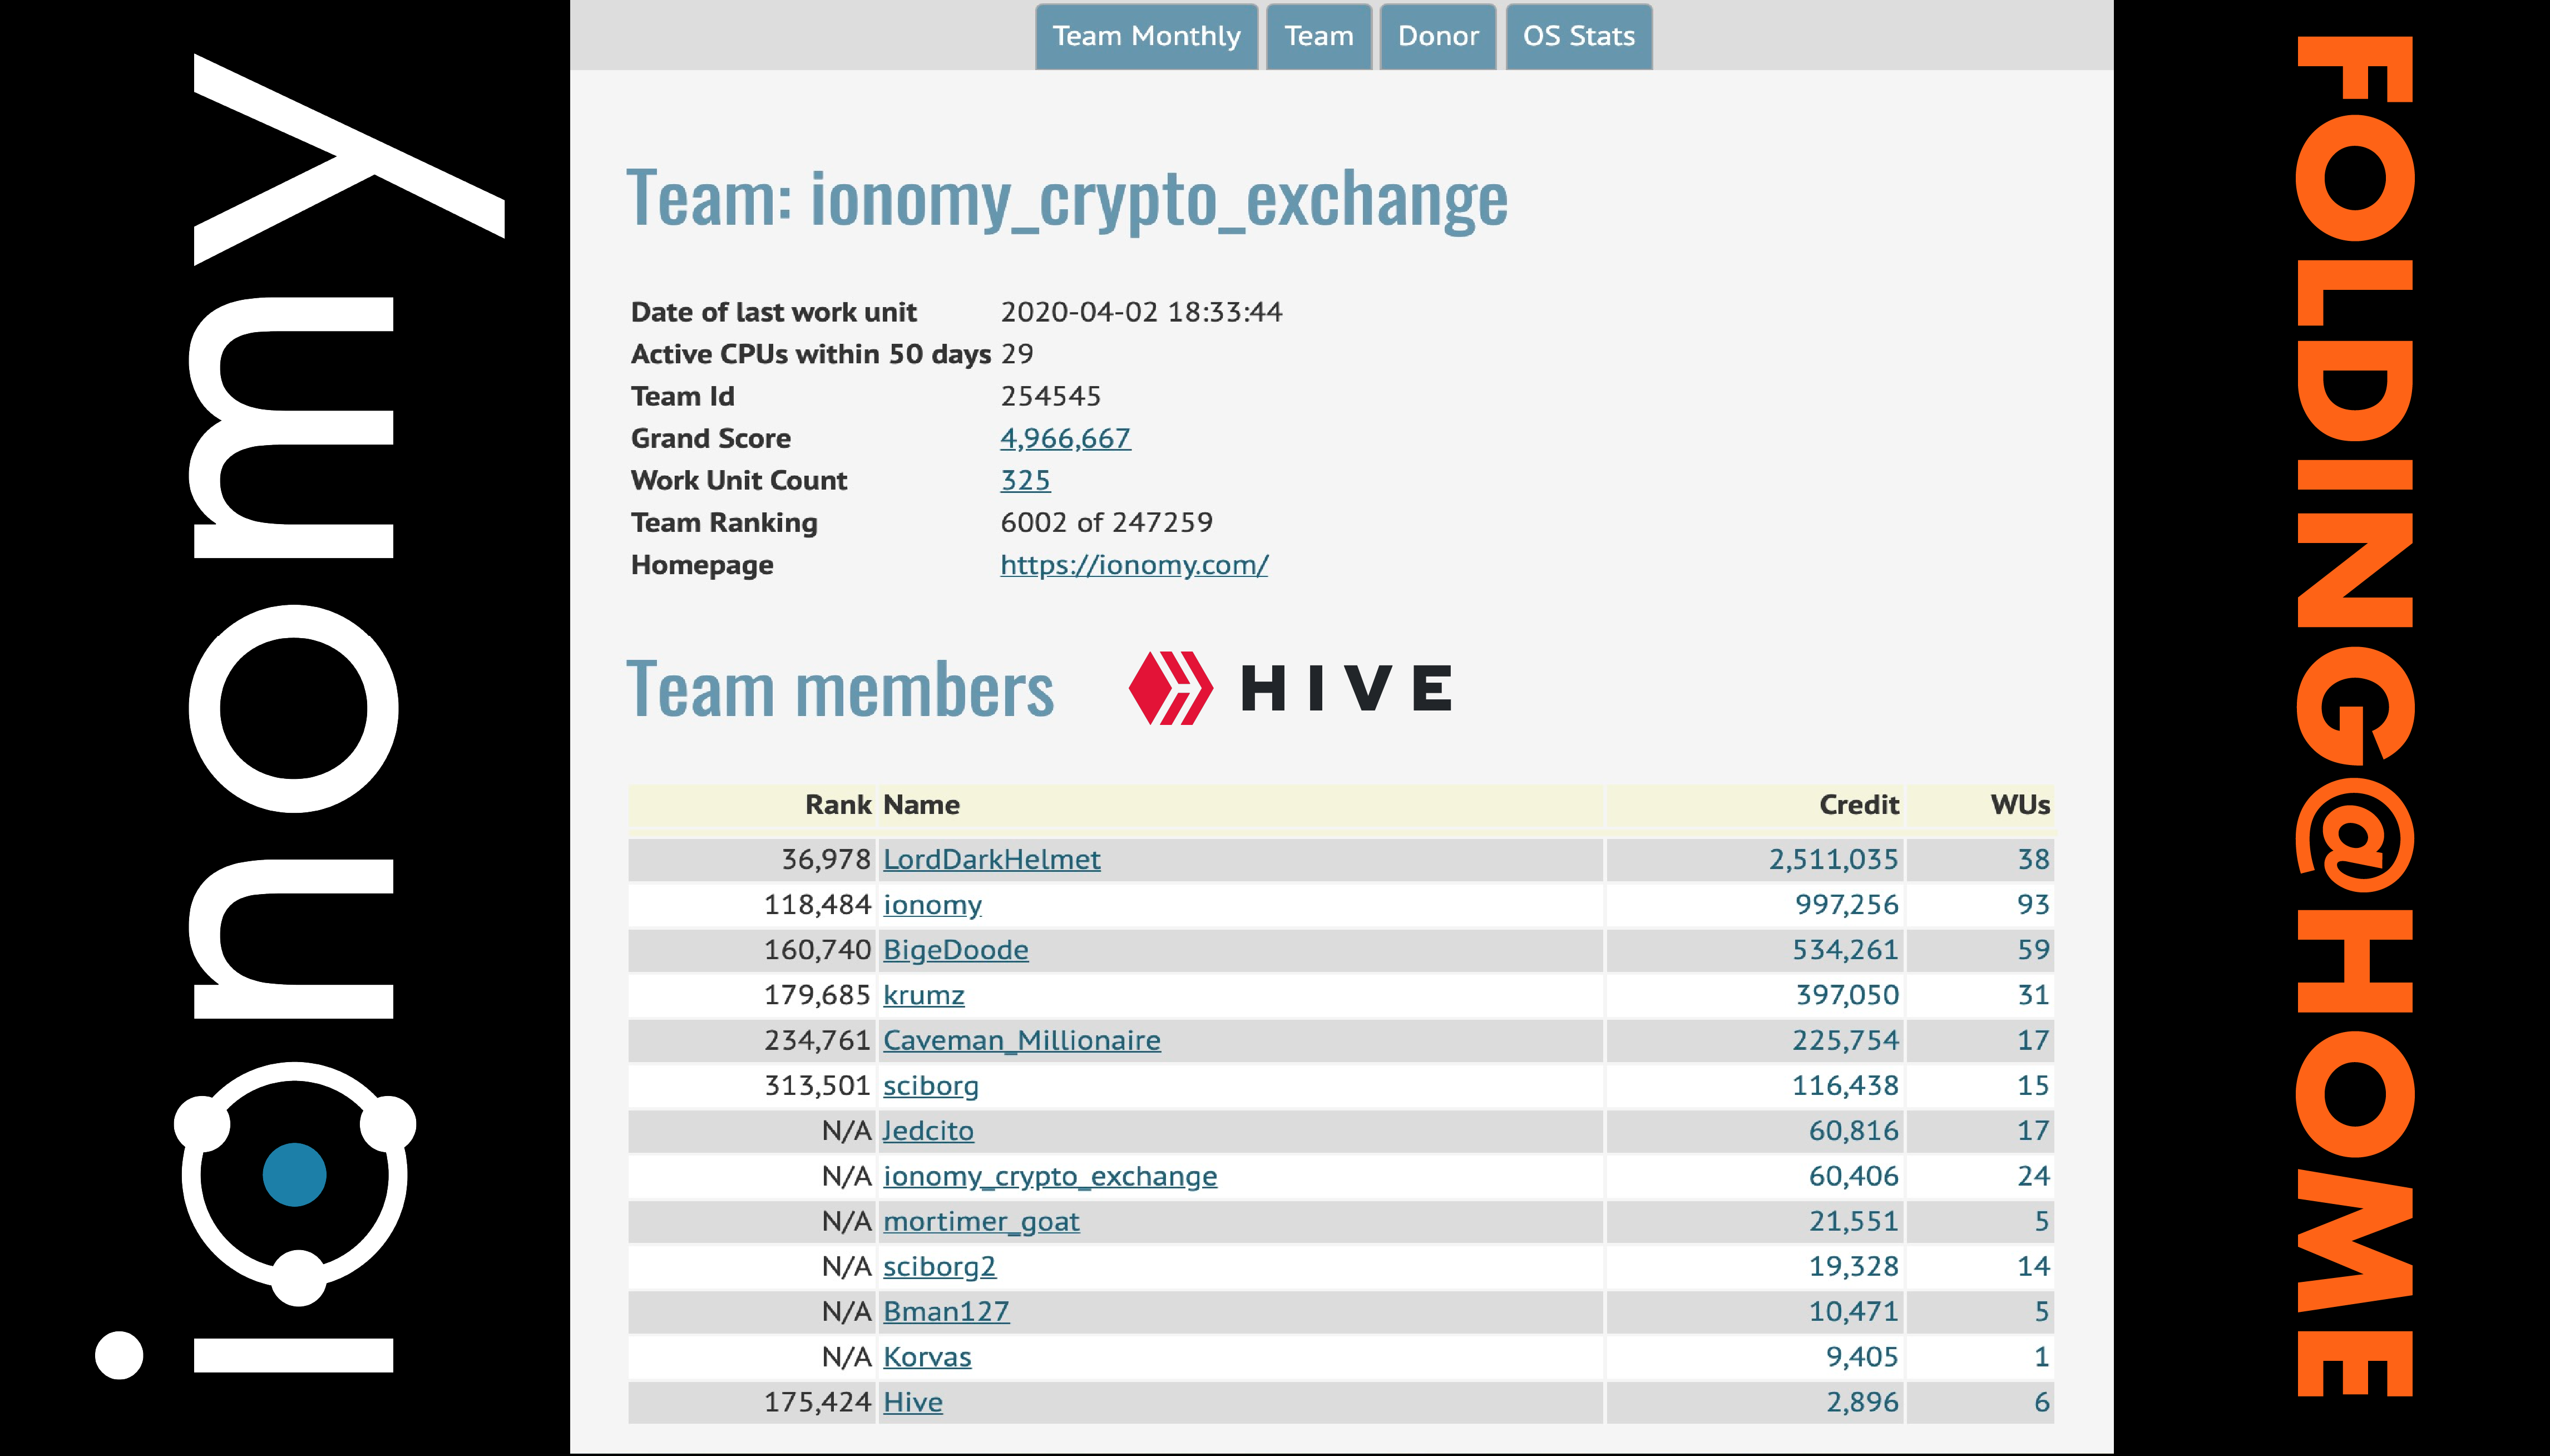Click the HIVE logo
Viewport: 2550px width, 1456px height.
(x=1291, y=688)
